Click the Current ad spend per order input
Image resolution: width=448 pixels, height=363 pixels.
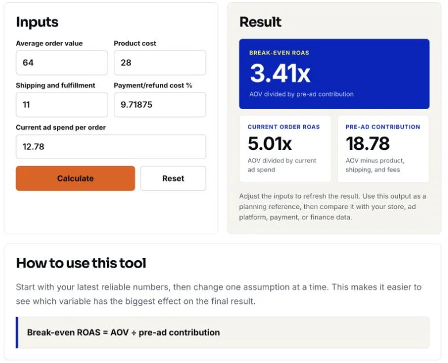pos(111,146)
